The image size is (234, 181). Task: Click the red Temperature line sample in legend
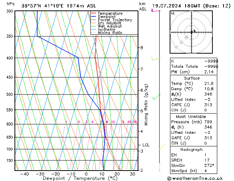[x=93, y=13]
